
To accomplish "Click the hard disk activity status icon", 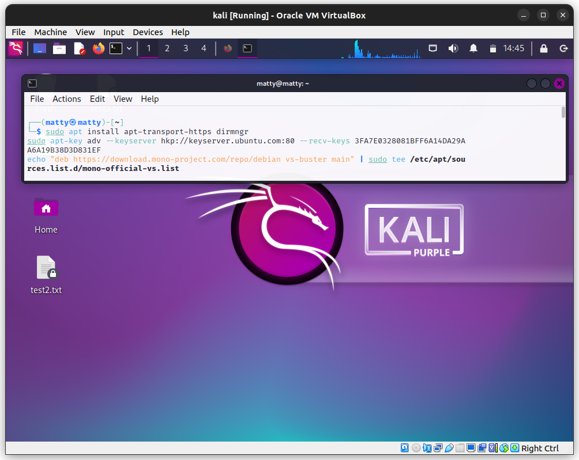I will (x=405, y=448).
